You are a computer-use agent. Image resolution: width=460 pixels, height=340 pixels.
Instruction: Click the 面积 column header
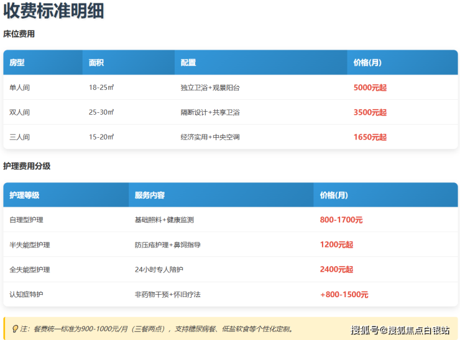96,63
